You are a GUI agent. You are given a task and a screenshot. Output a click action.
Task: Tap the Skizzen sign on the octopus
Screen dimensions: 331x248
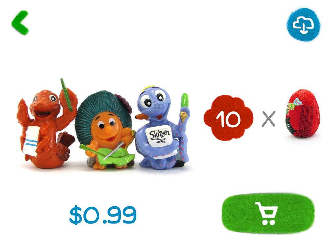[x=159, y=135]
